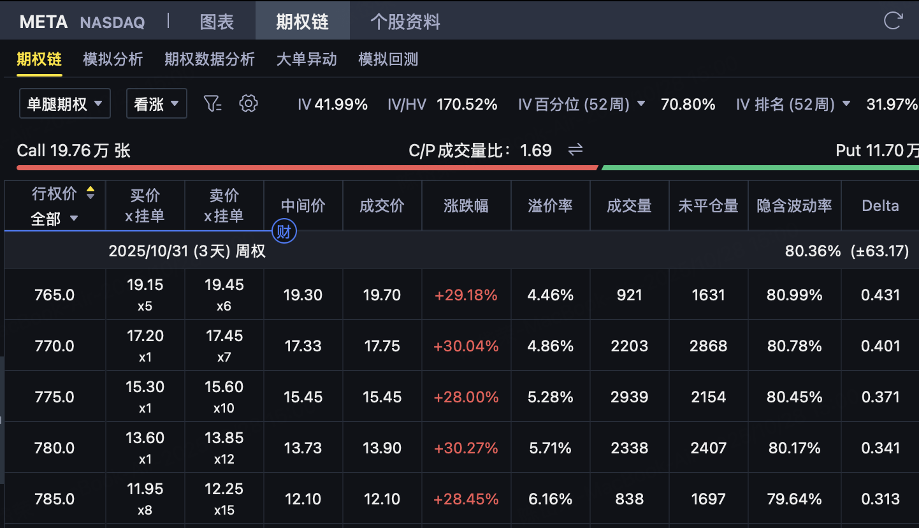Collapse the 2025/10/31 weekly expiration row
This screenshot has width=919, height=528.
tap(187, 251)
